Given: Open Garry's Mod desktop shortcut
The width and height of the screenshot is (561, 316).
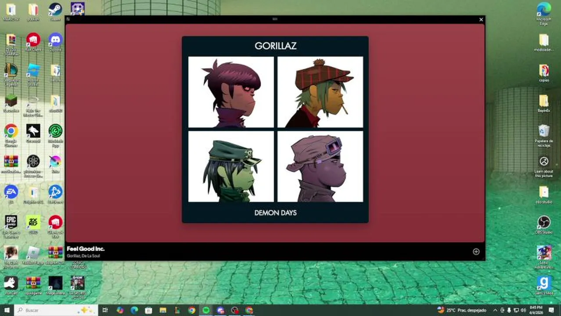Looking at the screenshot, I should (544, 285).
